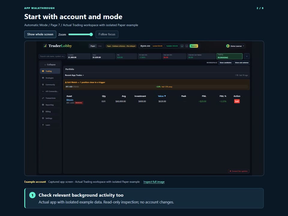The width and height of the screenshot is (288, 216).
Task: Open the Transactions sidebar entry
Action: pos(50,98)
